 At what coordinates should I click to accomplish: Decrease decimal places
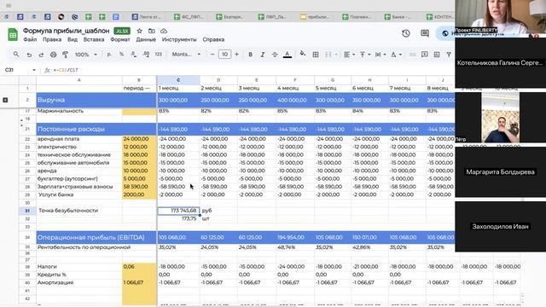pos(134,55)
